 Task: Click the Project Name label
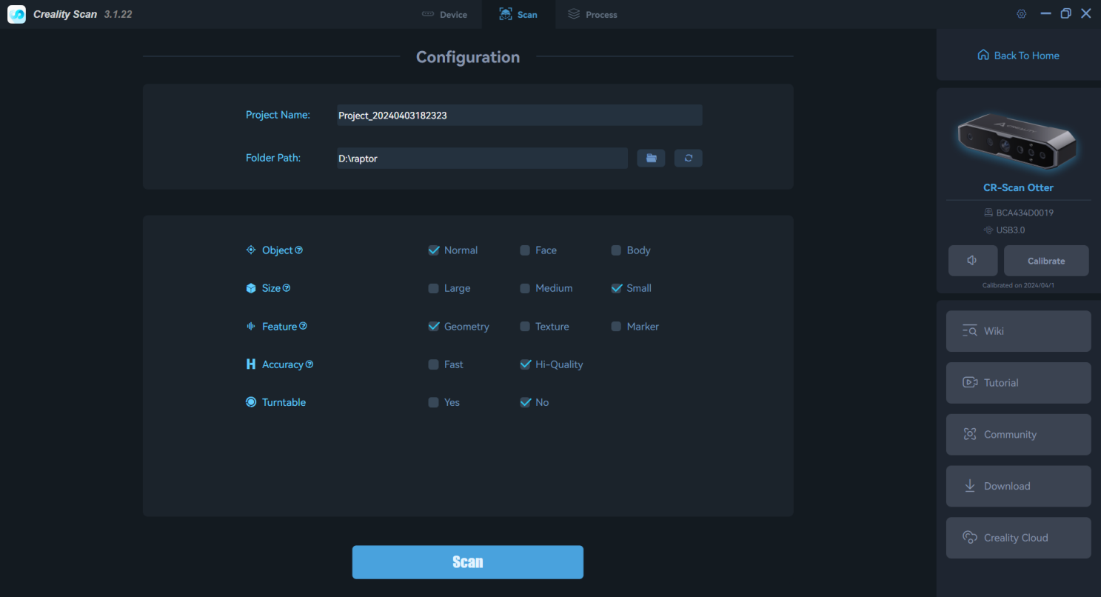[x=278, y=115]
